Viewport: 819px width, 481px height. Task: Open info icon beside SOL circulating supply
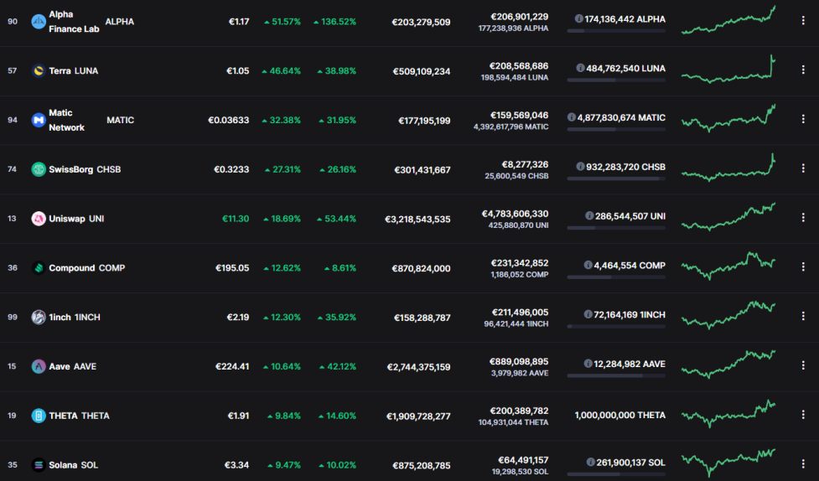tap(591, 463)
